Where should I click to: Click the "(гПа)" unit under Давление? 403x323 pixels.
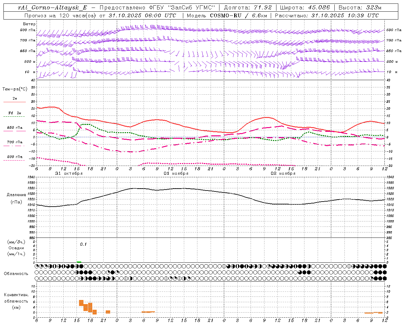point(16,202)
